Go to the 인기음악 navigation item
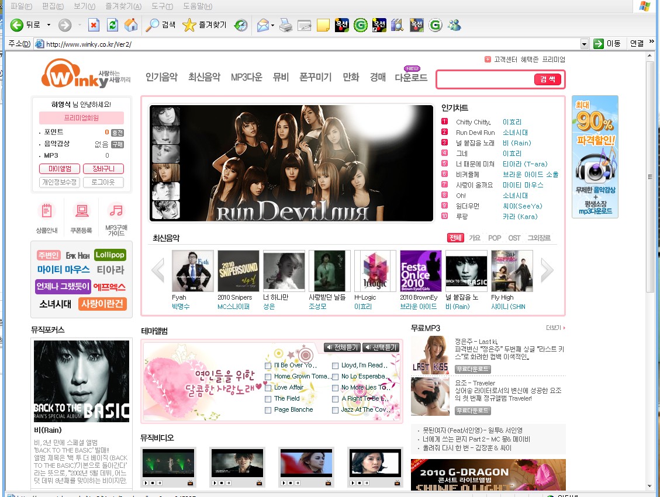 161,77
